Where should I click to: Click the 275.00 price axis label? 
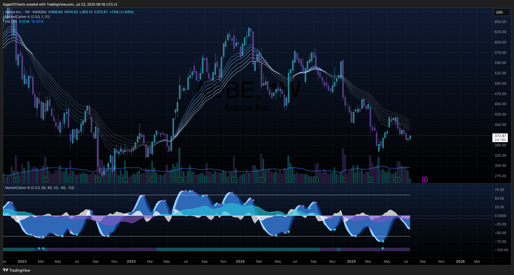(x=500, y=176)
